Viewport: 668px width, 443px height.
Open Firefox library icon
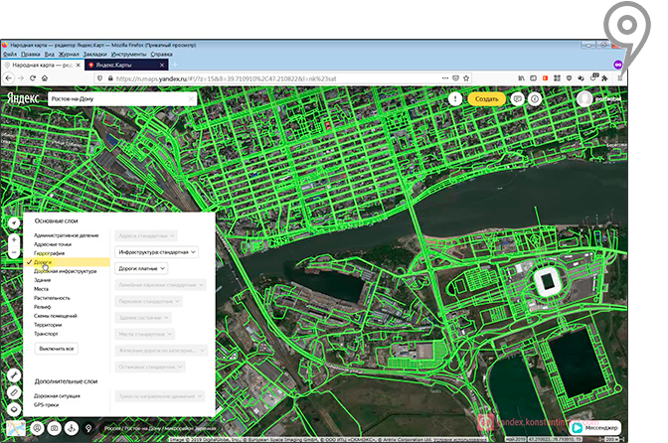pyautogui.click(x=522, y=78)
